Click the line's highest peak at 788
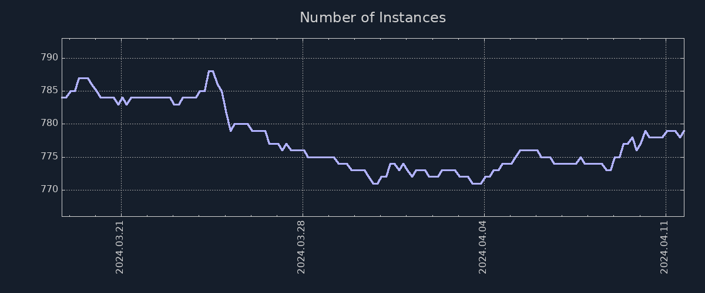The width and height of the screenshot is (705, 293). point(210,71)
